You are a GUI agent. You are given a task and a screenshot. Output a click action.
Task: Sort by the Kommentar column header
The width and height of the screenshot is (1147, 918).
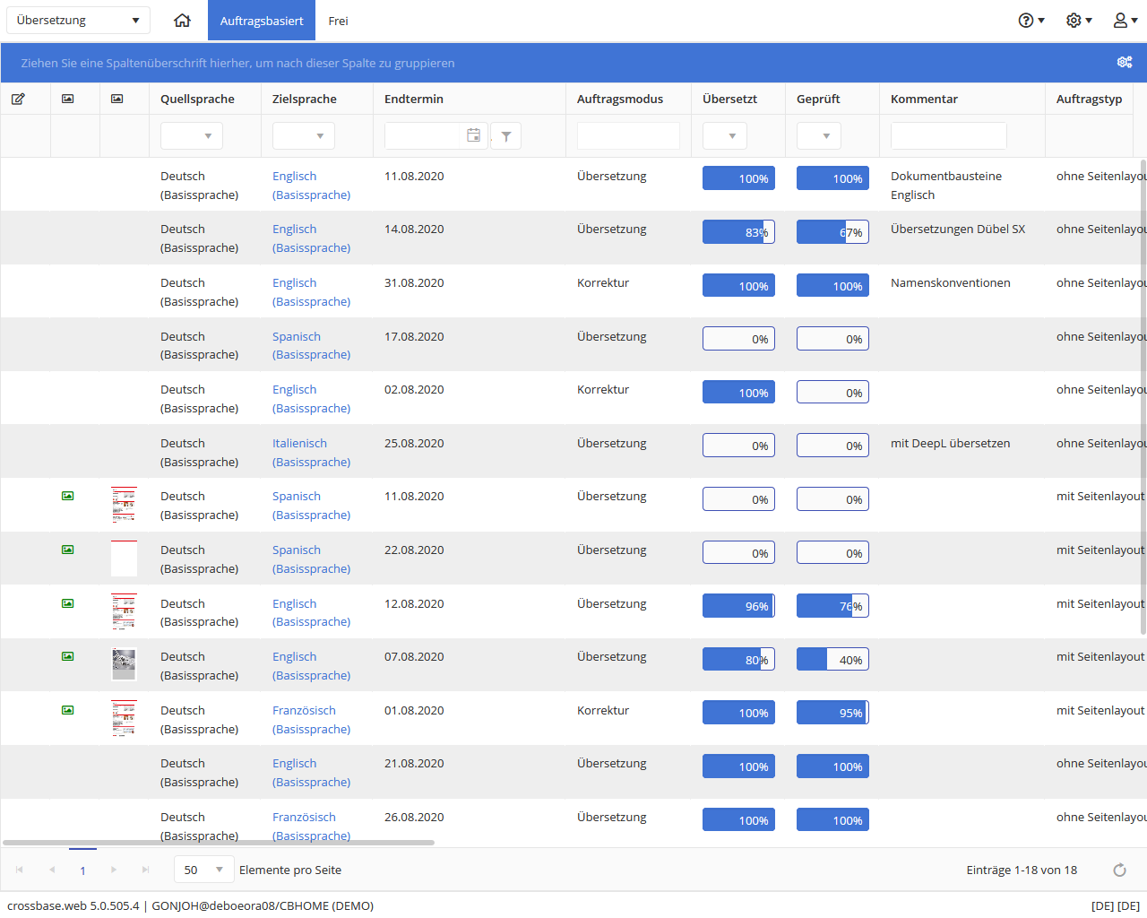tap(924, 99)
